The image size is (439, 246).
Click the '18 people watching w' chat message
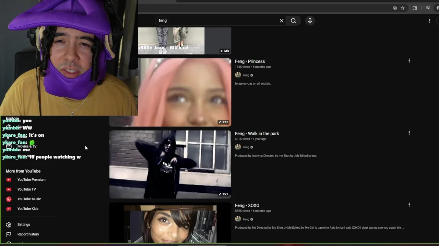pyautogui.click(x=41, y=157)
